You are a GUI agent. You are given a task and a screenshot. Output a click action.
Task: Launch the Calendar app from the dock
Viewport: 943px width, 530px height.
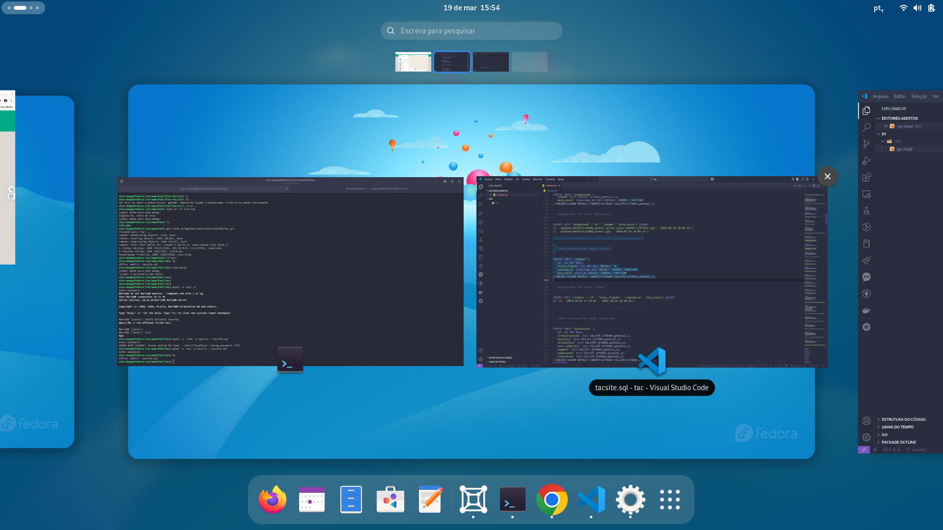[312, 500]
